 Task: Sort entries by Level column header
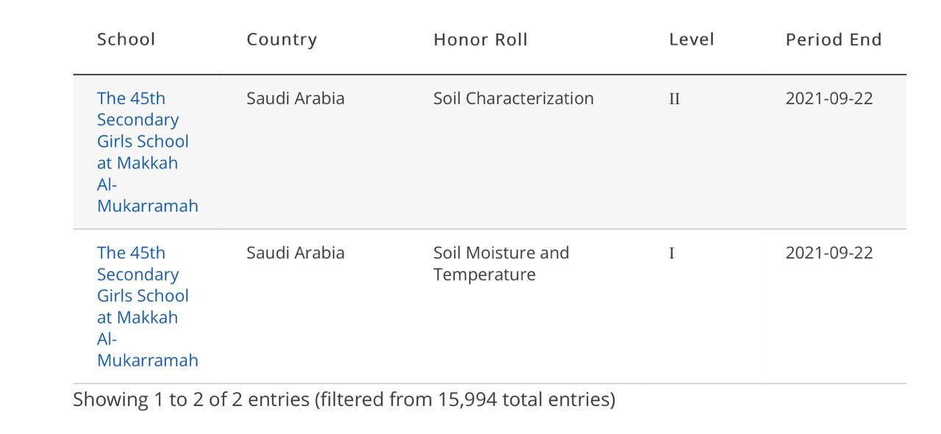(x=691, y=40)
